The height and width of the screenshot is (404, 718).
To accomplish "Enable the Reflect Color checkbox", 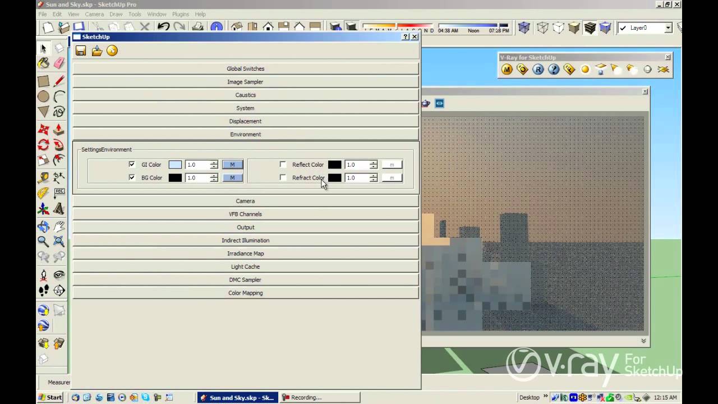I will click(283, 164).
